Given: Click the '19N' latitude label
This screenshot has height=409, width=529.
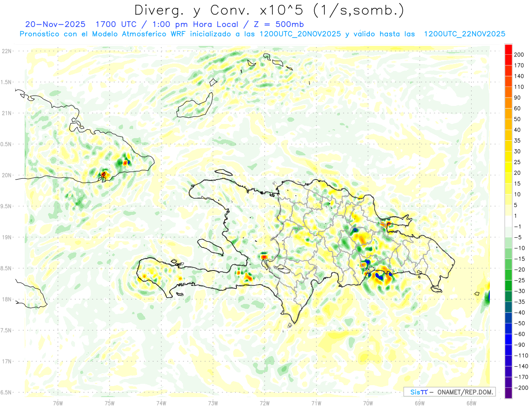Looking at the screenshot, I should (x=6, y=237).
